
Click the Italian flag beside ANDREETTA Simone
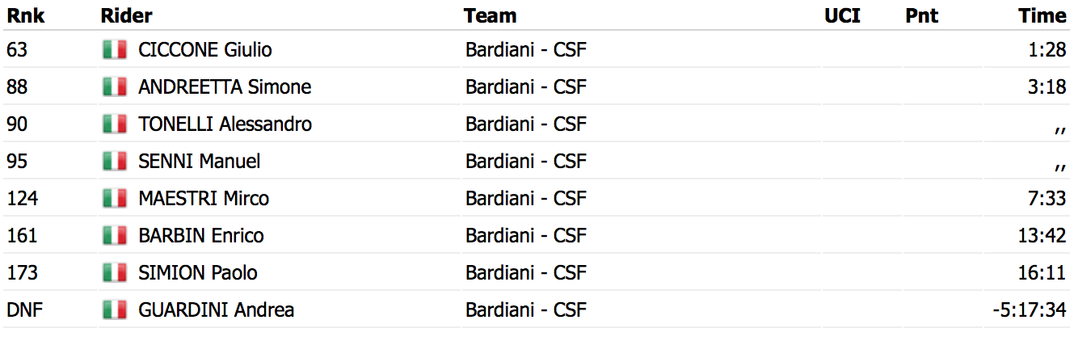115,87
